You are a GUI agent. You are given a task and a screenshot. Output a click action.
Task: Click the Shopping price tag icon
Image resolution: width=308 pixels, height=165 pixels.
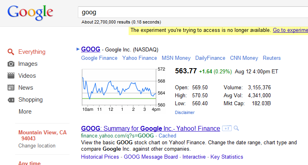11,100
